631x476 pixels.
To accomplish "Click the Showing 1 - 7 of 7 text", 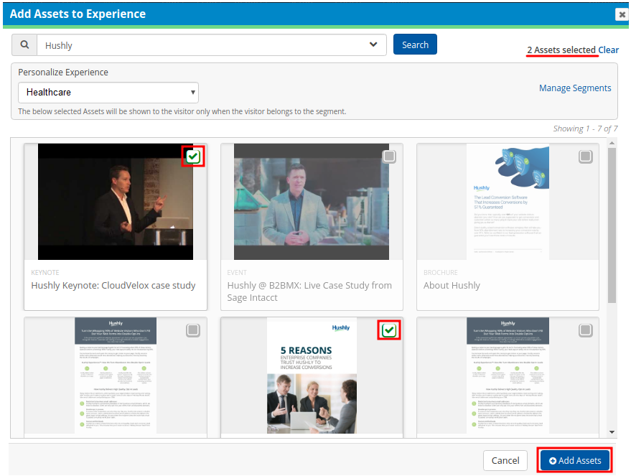I will [x=585, y=129].
